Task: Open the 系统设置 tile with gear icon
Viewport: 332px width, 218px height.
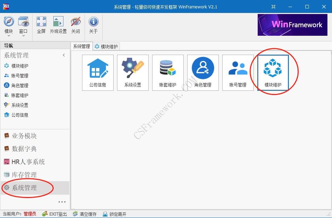Action: [x=133, y=72]
